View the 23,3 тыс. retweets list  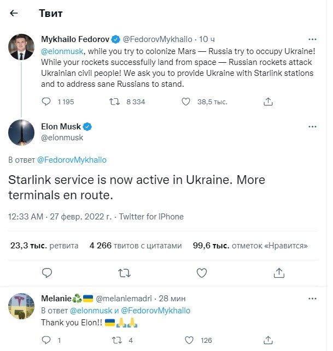(x=44, y=246)
